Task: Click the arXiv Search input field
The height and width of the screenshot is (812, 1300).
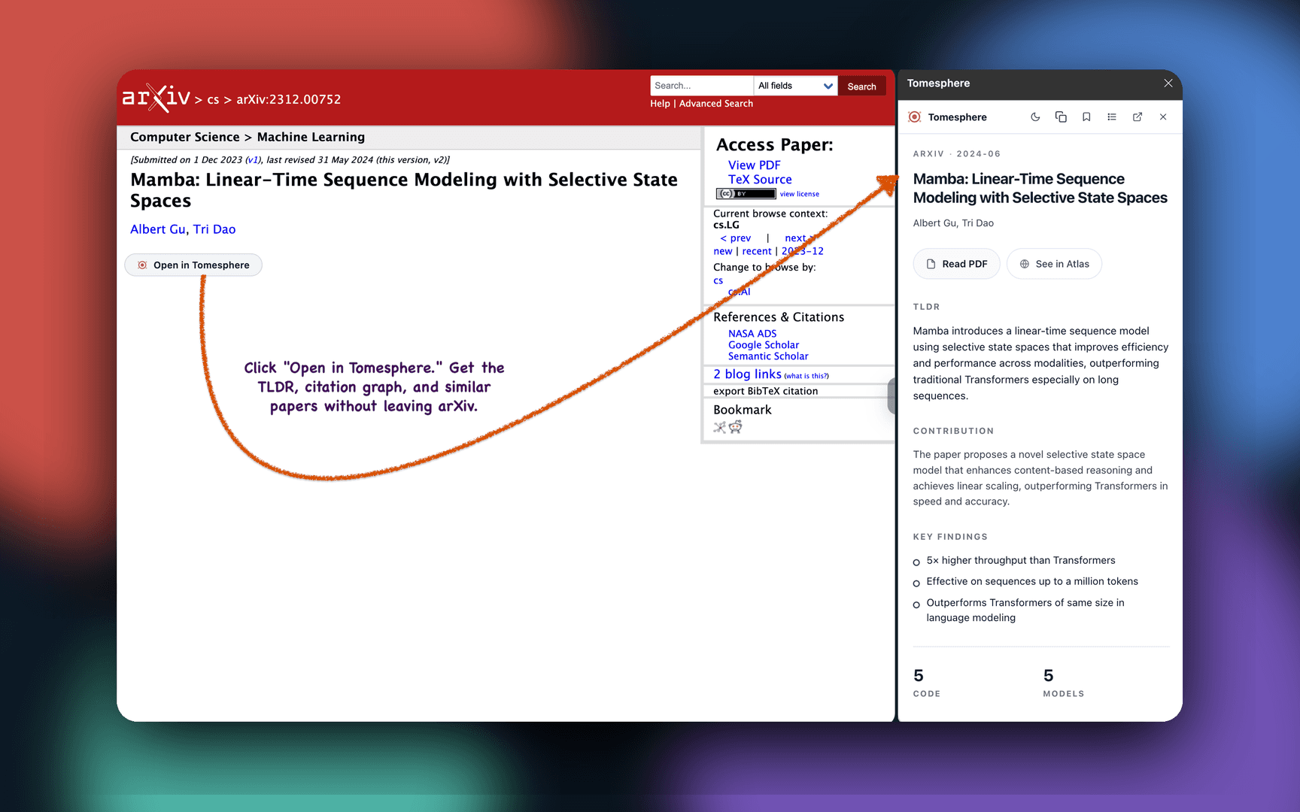Action: pyautogui.click(x=702, y=86)
